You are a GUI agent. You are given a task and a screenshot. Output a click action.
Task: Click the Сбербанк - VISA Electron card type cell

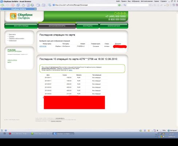[63, 46]
